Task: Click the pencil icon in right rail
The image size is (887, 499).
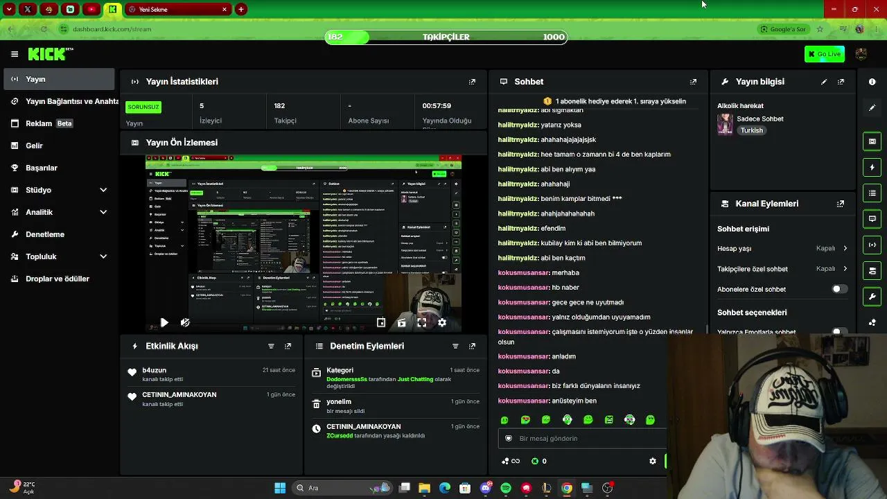Action: 872,107
